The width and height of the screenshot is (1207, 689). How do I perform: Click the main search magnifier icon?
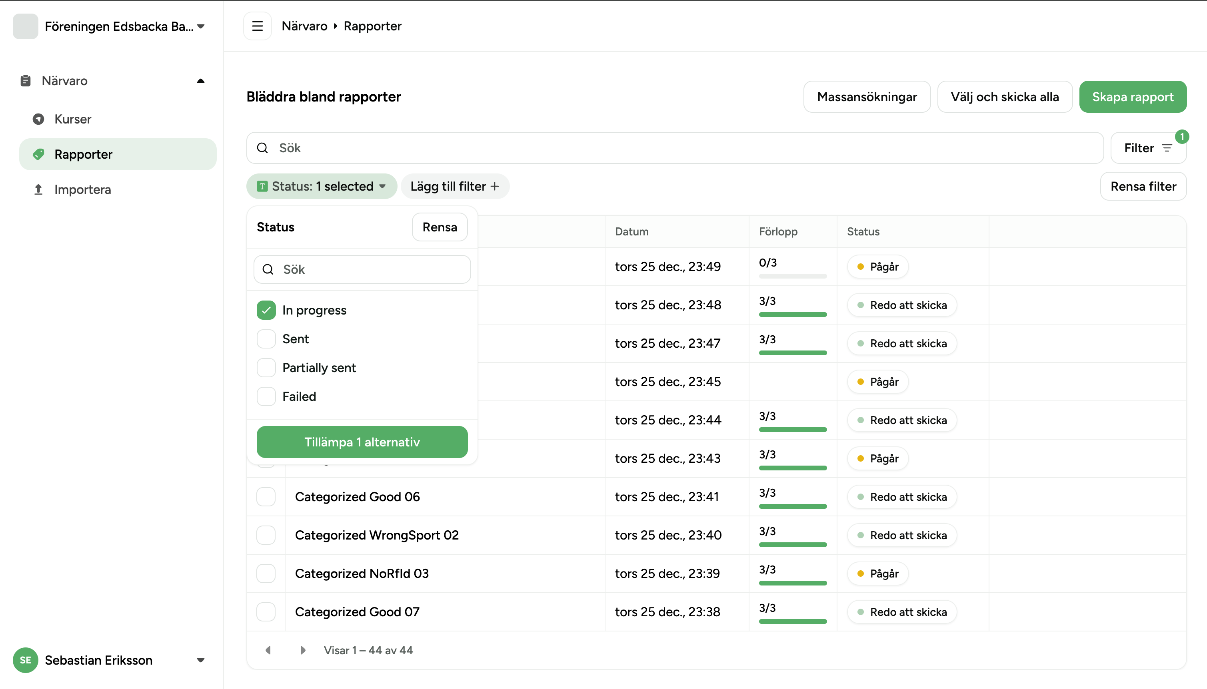point(262,148)
